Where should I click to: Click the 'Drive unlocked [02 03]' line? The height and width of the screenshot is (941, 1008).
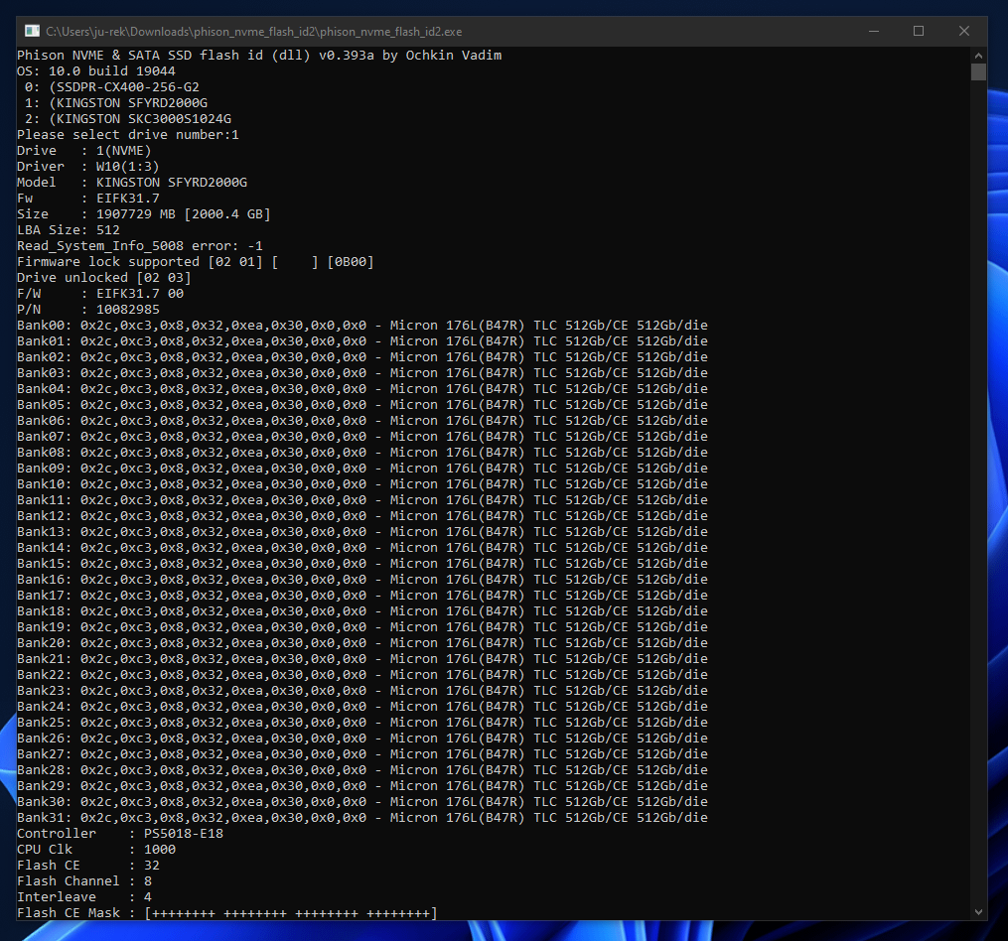click(x=104, y=278)
